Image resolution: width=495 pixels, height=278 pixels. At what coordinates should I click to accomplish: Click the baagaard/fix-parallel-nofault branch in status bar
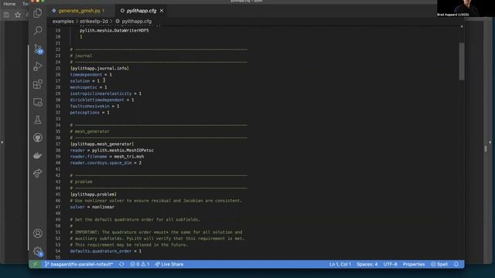(79, 264)
